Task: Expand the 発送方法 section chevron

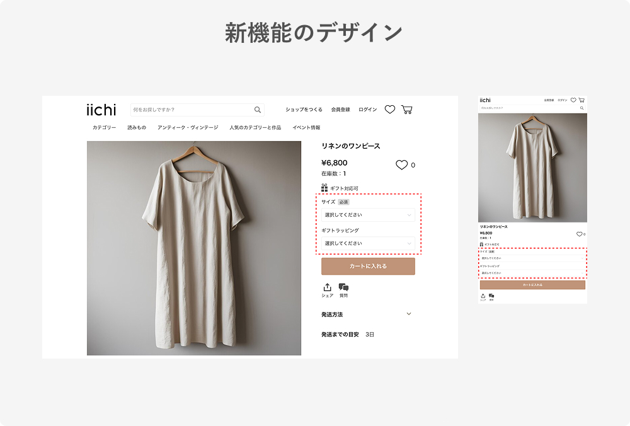Action: (408, 313)
